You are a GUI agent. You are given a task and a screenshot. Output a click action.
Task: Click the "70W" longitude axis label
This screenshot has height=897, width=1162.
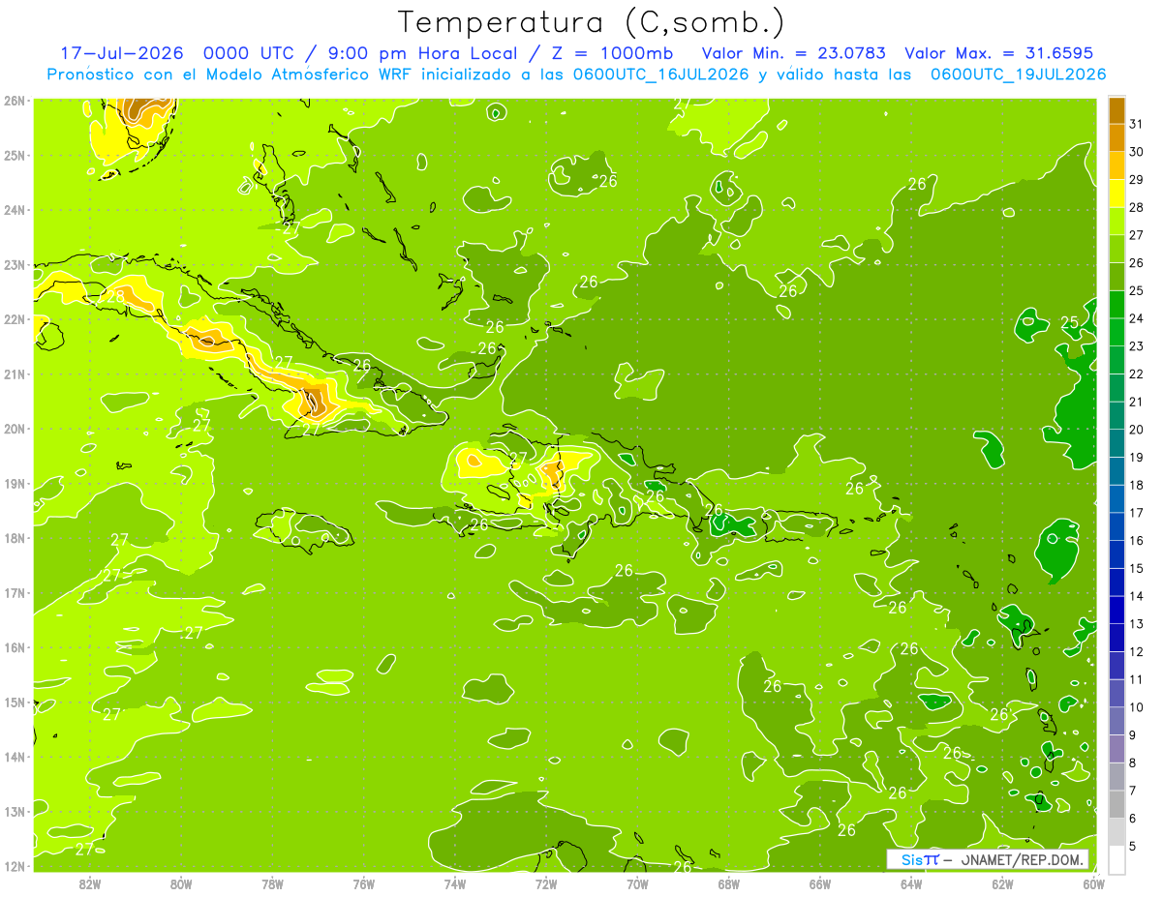pyautogui.click(x=637, y=883)
